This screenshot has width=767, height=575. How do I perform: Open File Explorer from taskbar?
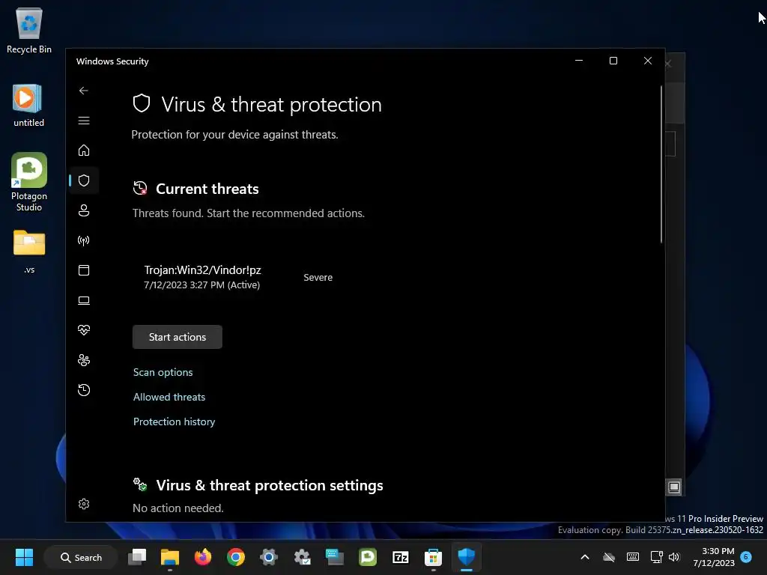(x=170, y=557)
